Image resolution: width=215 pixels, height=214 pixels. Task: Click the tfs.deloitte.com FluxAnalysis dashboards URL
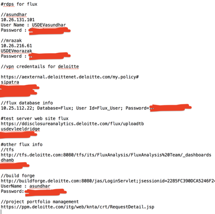[x=106, y=155]
